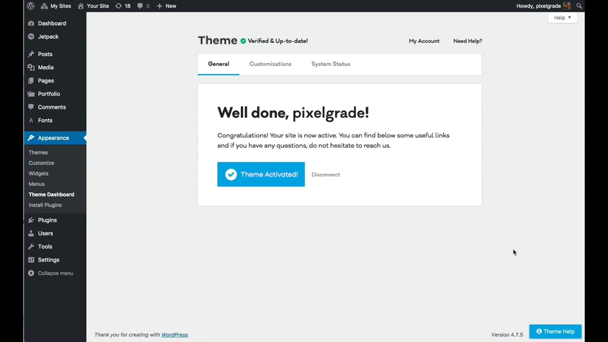This screenshot has width=608, height=342.
Task: Open the System Status tab
Action: click(x=331, y=64)
